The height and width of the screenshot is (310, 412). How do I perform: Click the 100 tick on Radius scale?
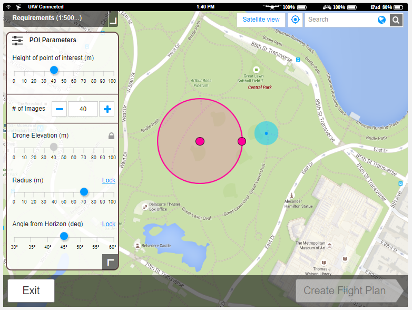[x=112, y=202]
